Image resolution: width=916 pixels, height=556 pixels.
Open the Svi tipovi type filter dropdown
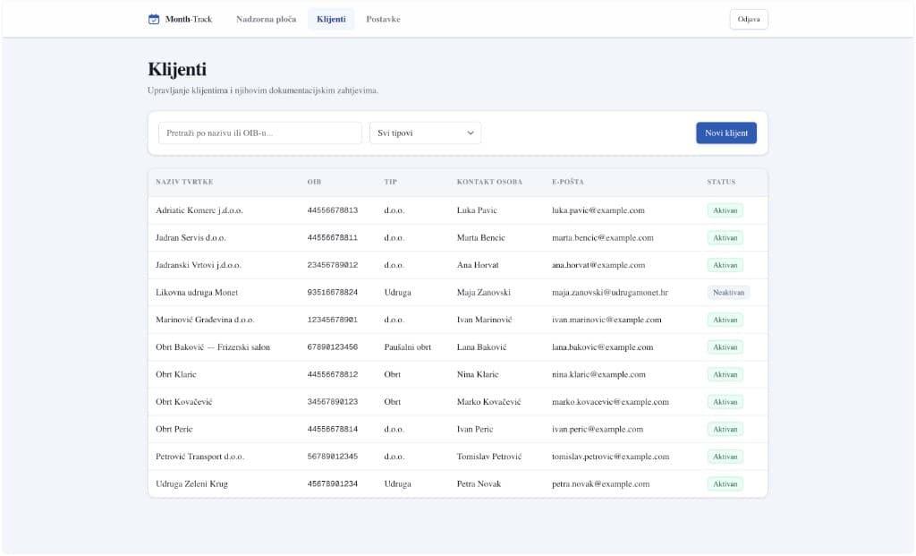coord(424,132)
